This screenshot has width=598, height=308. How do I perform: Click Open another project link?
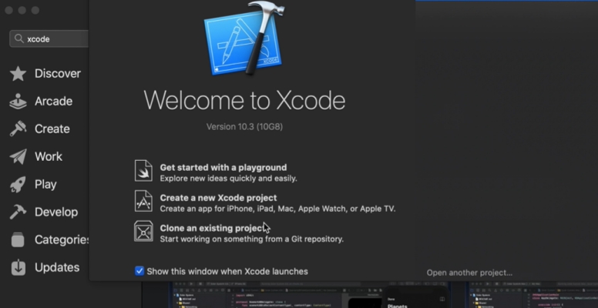469,273
